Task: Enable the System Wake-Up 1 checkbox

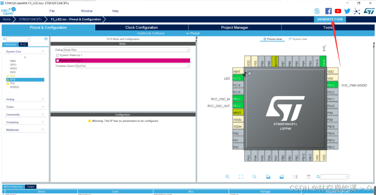Action: click(x=57, y=55)
